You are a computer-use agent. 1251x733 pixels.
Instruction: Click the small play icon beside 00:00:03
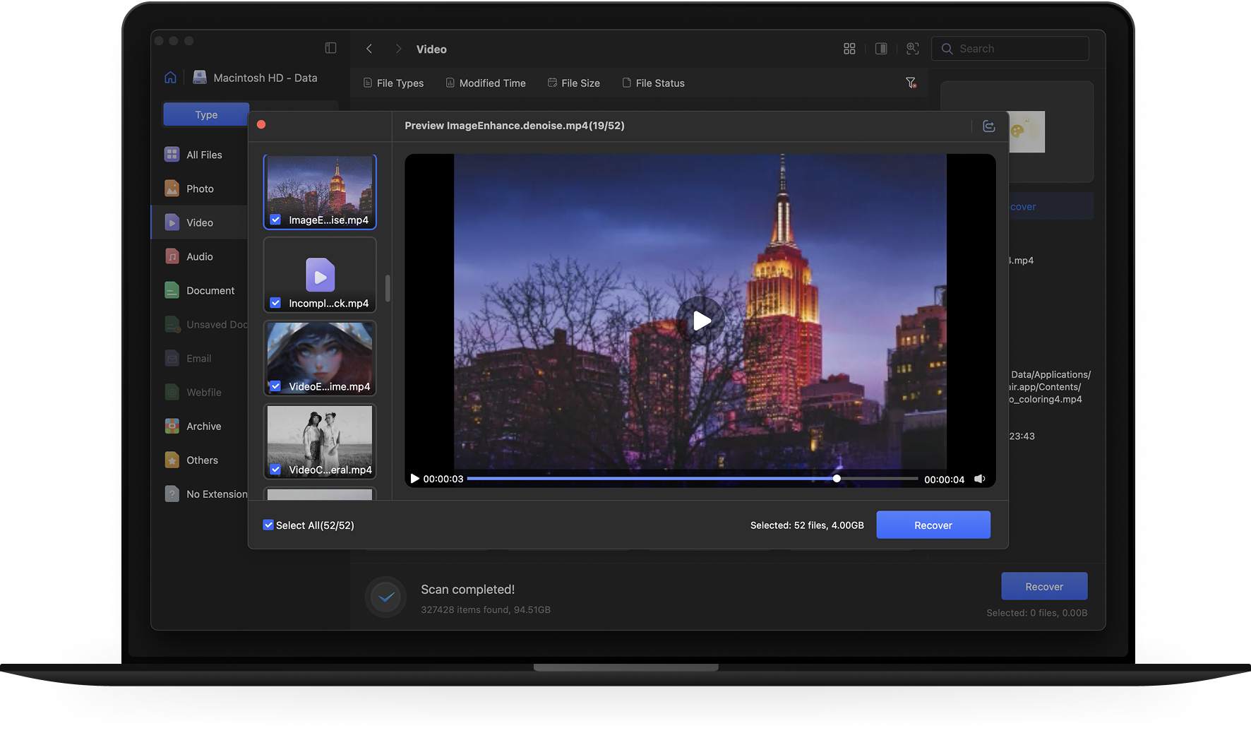415,479
